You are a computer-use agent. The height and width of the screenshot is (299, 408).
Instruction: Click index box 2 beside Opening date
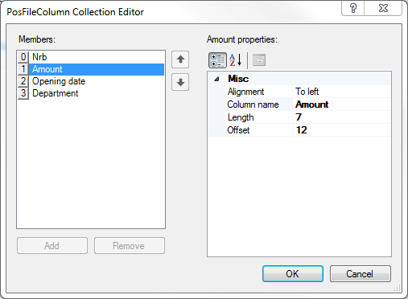pos(23,81)
